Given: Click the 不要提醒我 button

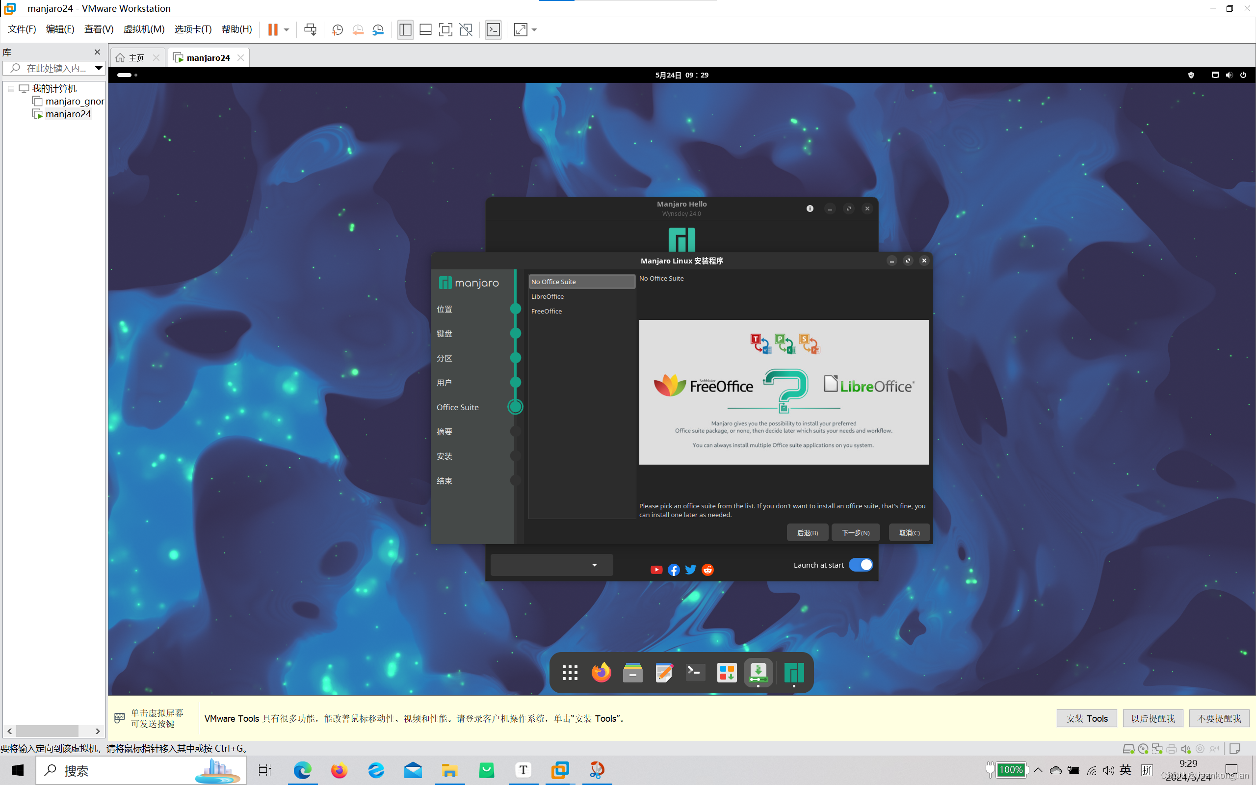Looking at the screenshot, I should [1219, 718].
